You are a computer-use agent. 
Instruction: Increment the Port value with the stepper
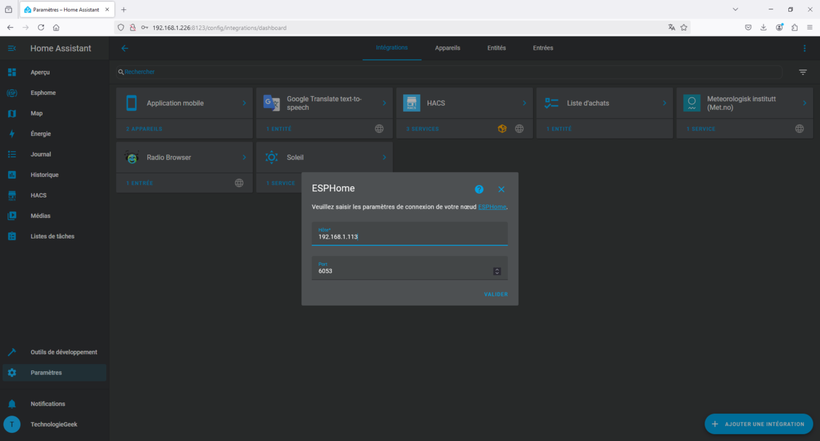pyautogui.click(x=496, y=268)
